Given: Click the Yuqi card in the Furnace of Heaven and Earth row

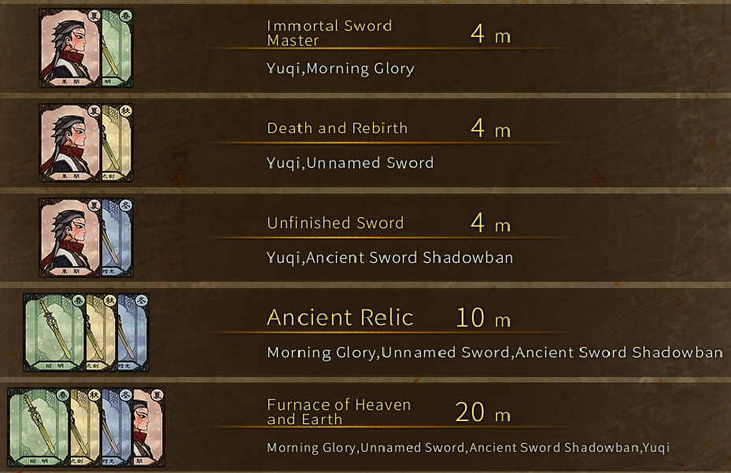Looking at the screenshot, I should [x=150, y=428].
